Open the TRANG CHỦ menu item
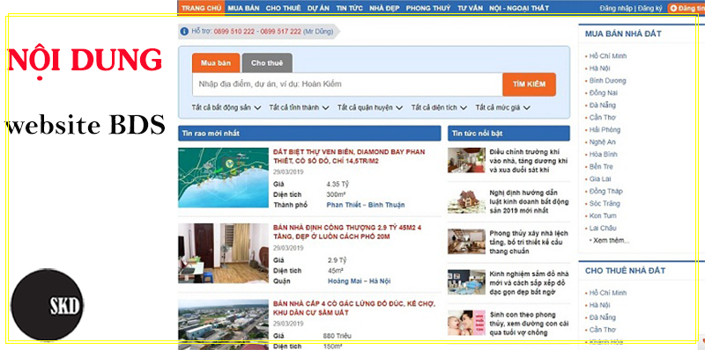Image resolution: width=705 pixels, height=350 pixels. coord(202,8)
